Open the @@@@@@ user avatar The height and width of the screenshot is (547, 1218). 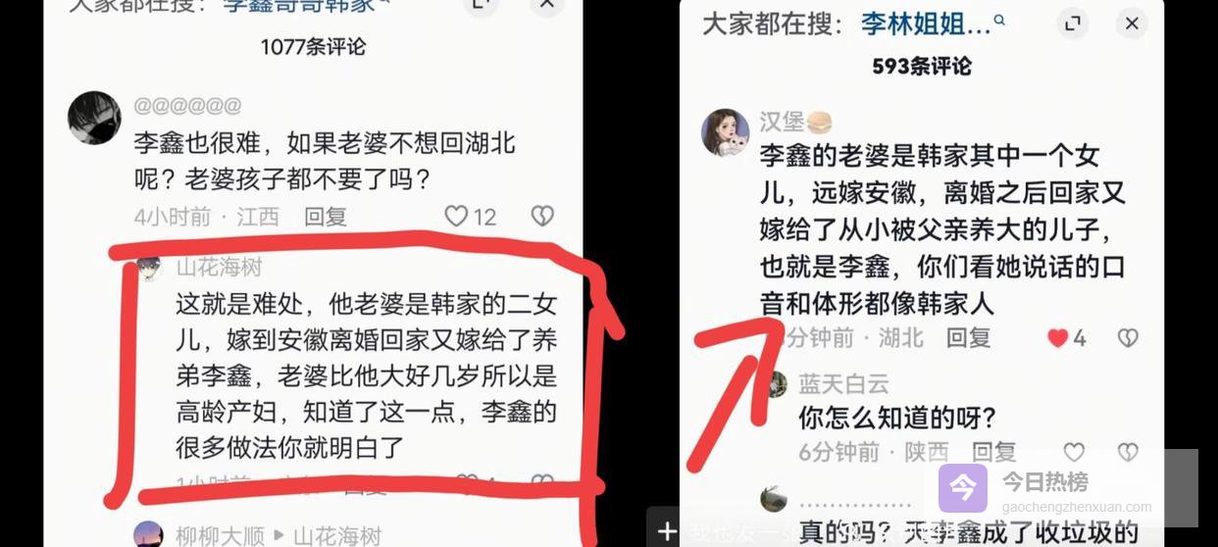coord(94,118)
